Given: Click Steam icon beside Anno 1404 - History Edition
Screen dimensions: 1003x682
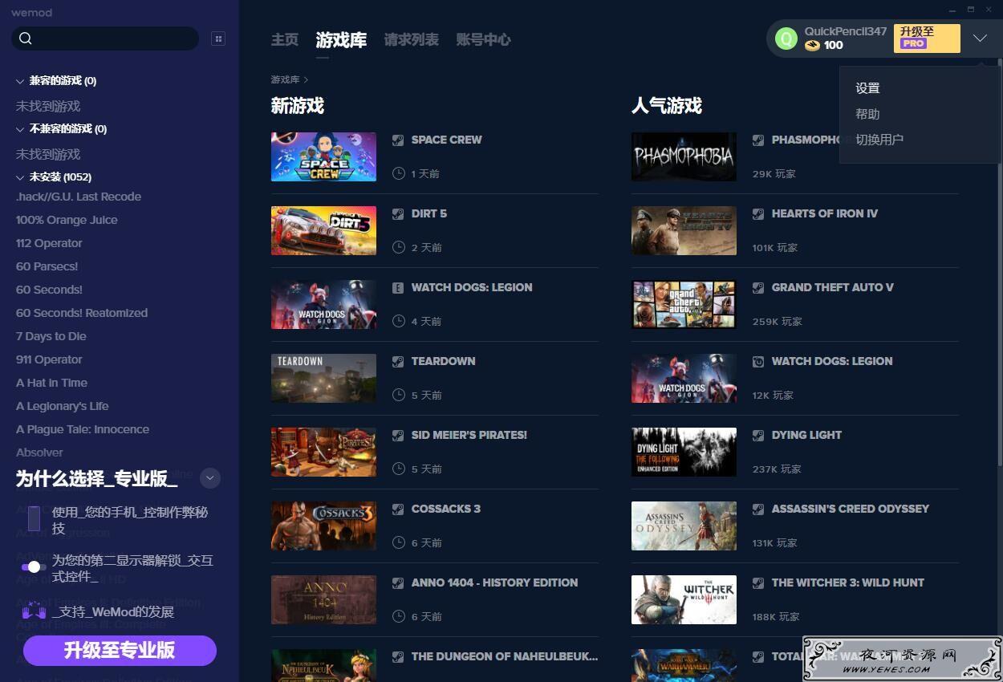Looking at the screenshot, I should pyautogui.click(x=398, y=583).
